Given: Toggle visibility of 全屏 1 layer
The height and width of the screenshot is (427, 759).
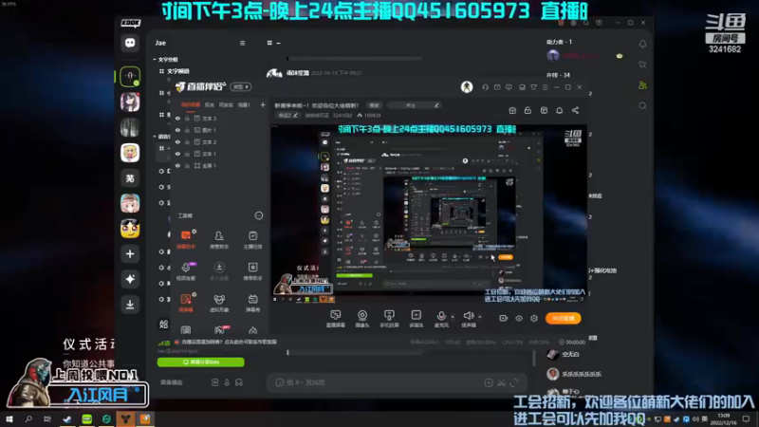Looking at the screenshot, I should coord(177,165).
